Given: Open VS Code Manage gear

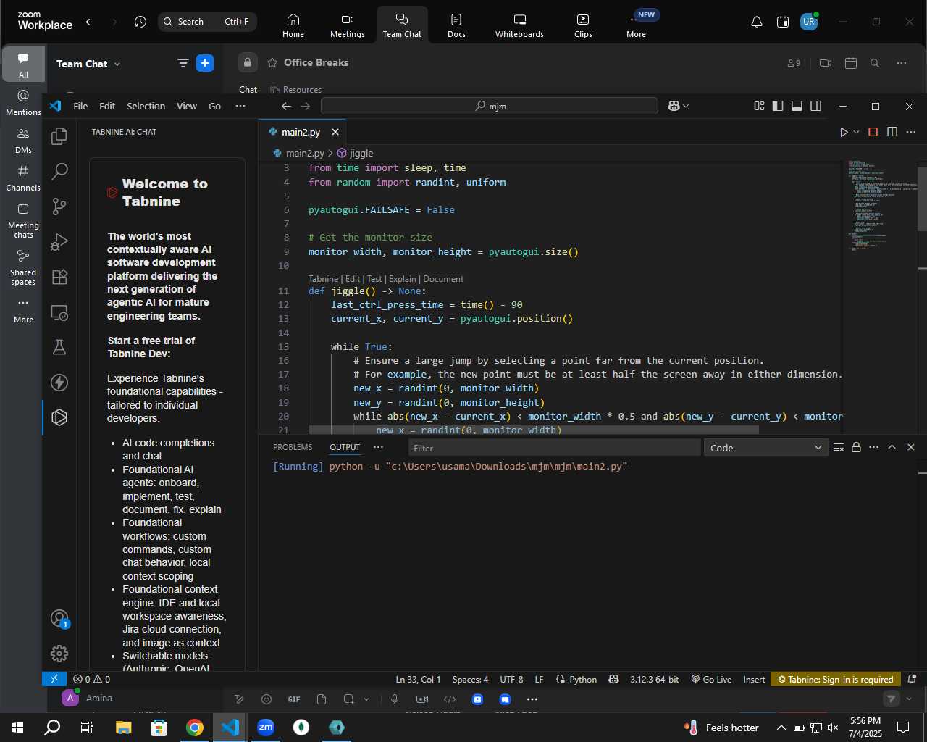Looking at the screenshot, I should click(x=59, y=654).
